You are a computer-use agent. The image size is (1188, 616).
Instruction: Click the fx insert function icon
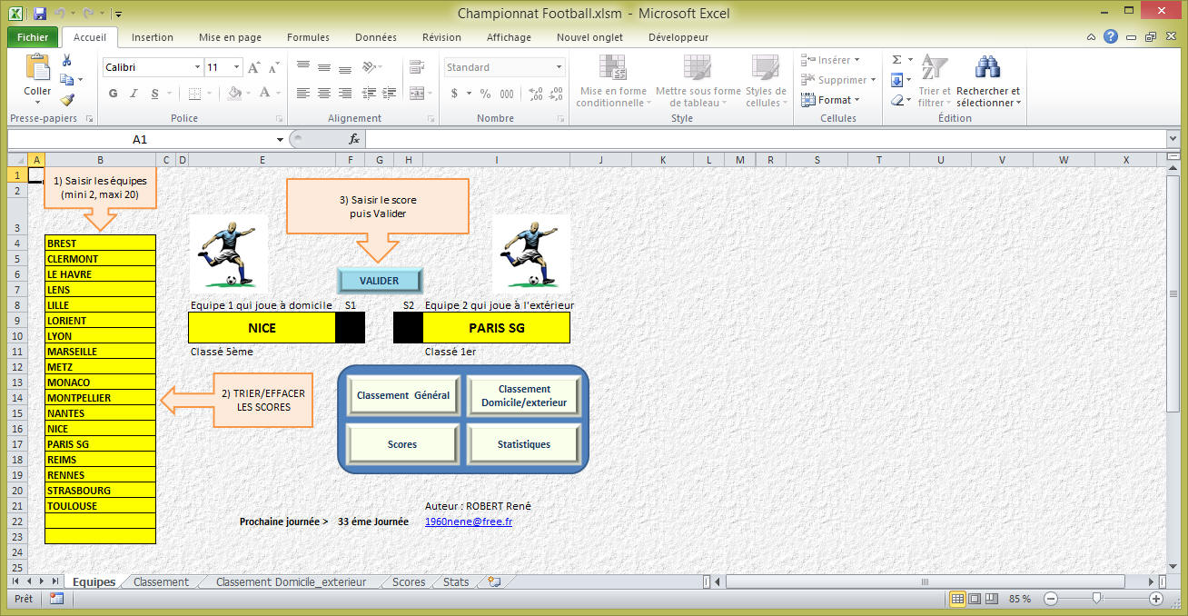point(354,139)
